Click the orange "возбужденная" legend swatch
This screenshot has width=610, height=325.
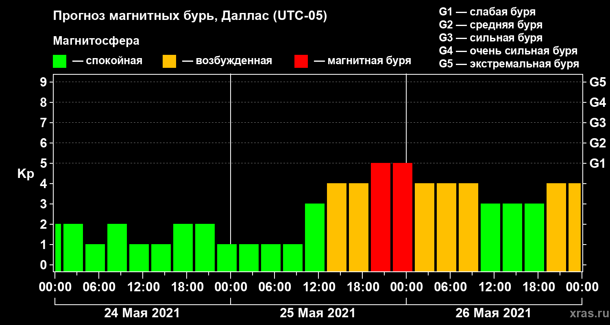(169, 61)
